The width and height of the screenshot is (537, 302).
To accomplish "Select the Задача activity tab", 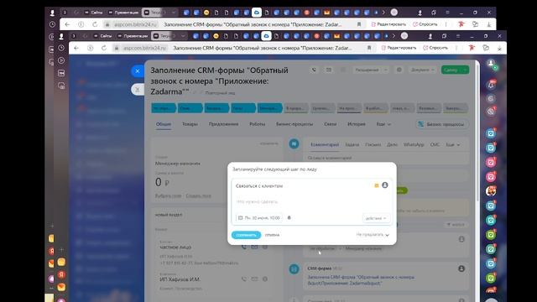I will (352, 145).
